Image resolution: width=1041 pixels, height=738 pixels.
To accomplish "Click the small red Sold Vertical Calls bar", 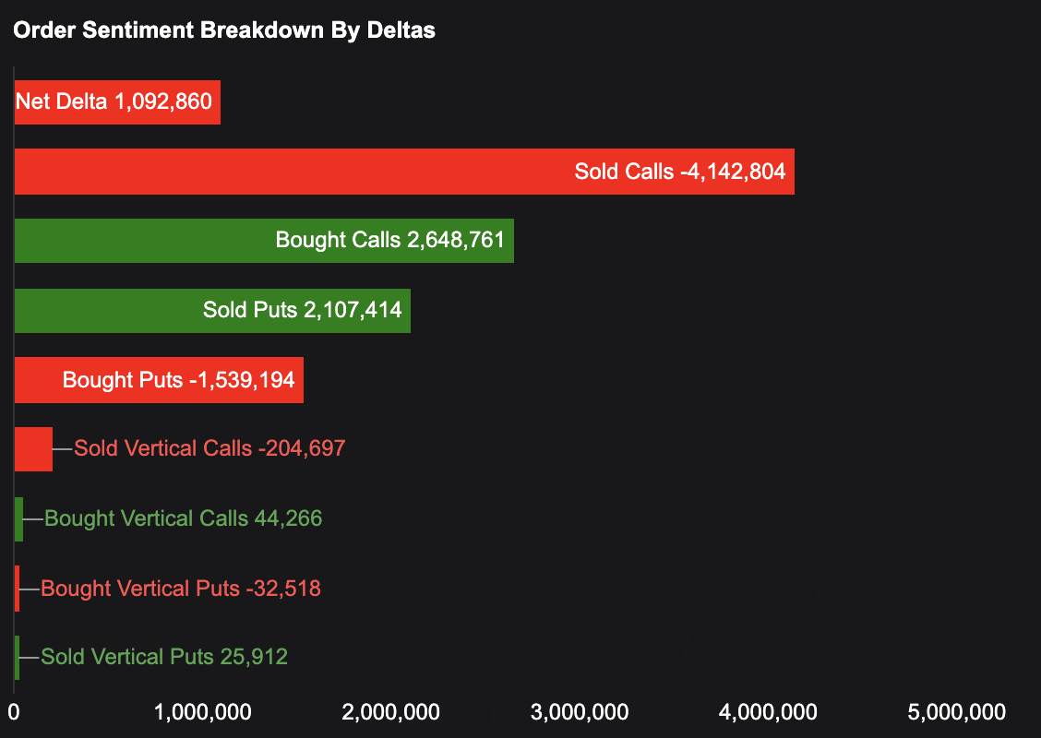I will [33, 449].
